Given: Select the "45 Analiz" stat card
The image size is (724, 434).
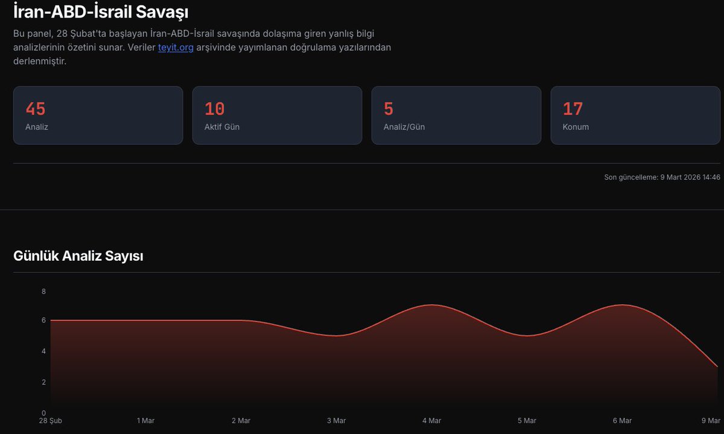Looking at the screenshot, I should click(98, 115).
